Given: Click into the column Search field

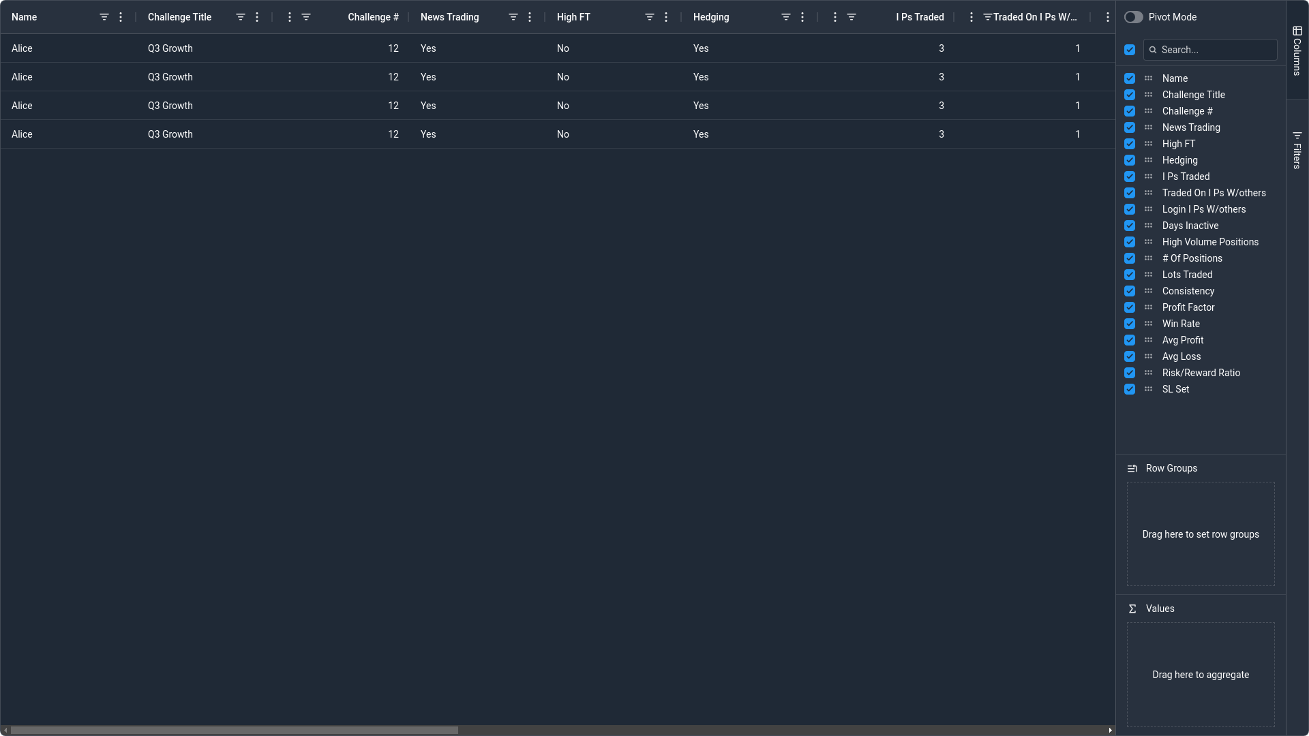Looking at the screenshot, I should click(x=1210, y=50).
